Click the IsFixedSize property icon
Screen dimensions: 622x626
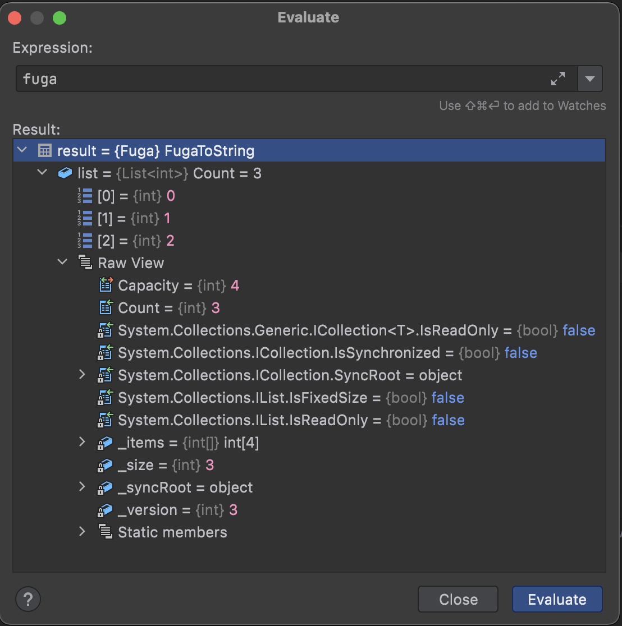pos(106,397)
